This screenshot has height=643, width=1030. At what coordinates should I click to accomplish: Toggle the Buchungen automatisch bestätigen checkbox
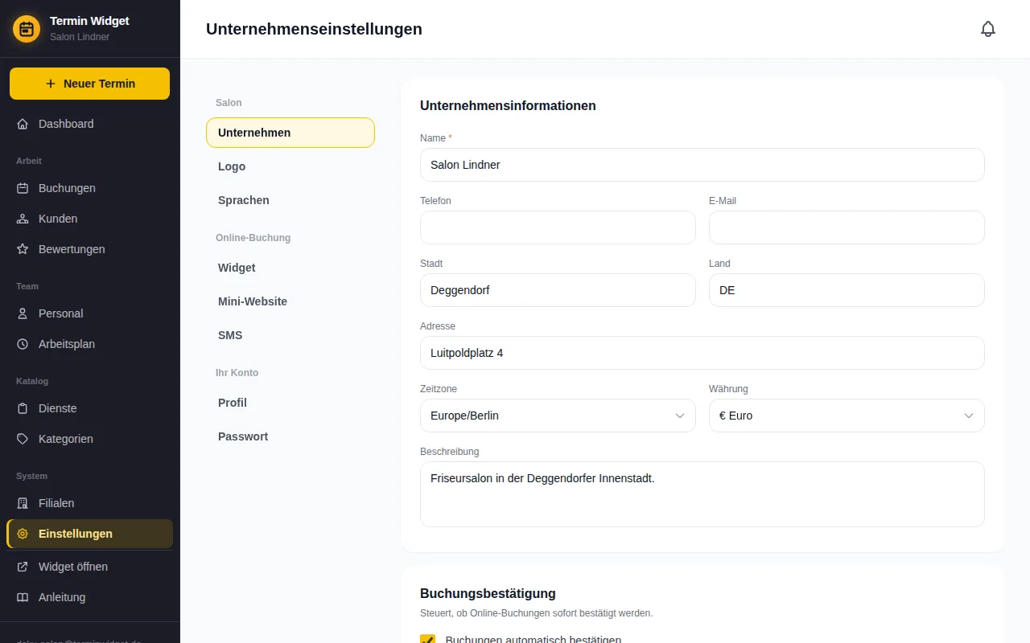(x=427, y=639)
